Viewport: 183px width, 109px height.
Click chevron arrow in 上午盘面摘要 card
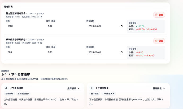[x=79, y=88]
